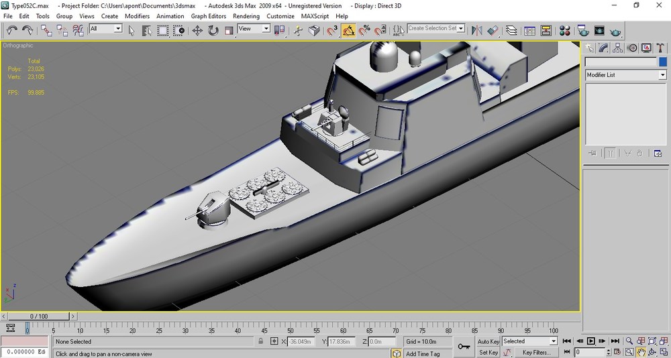The image size is (671, 358).
Task: Open the Select by Name dialog
Action: click(147, 30)
